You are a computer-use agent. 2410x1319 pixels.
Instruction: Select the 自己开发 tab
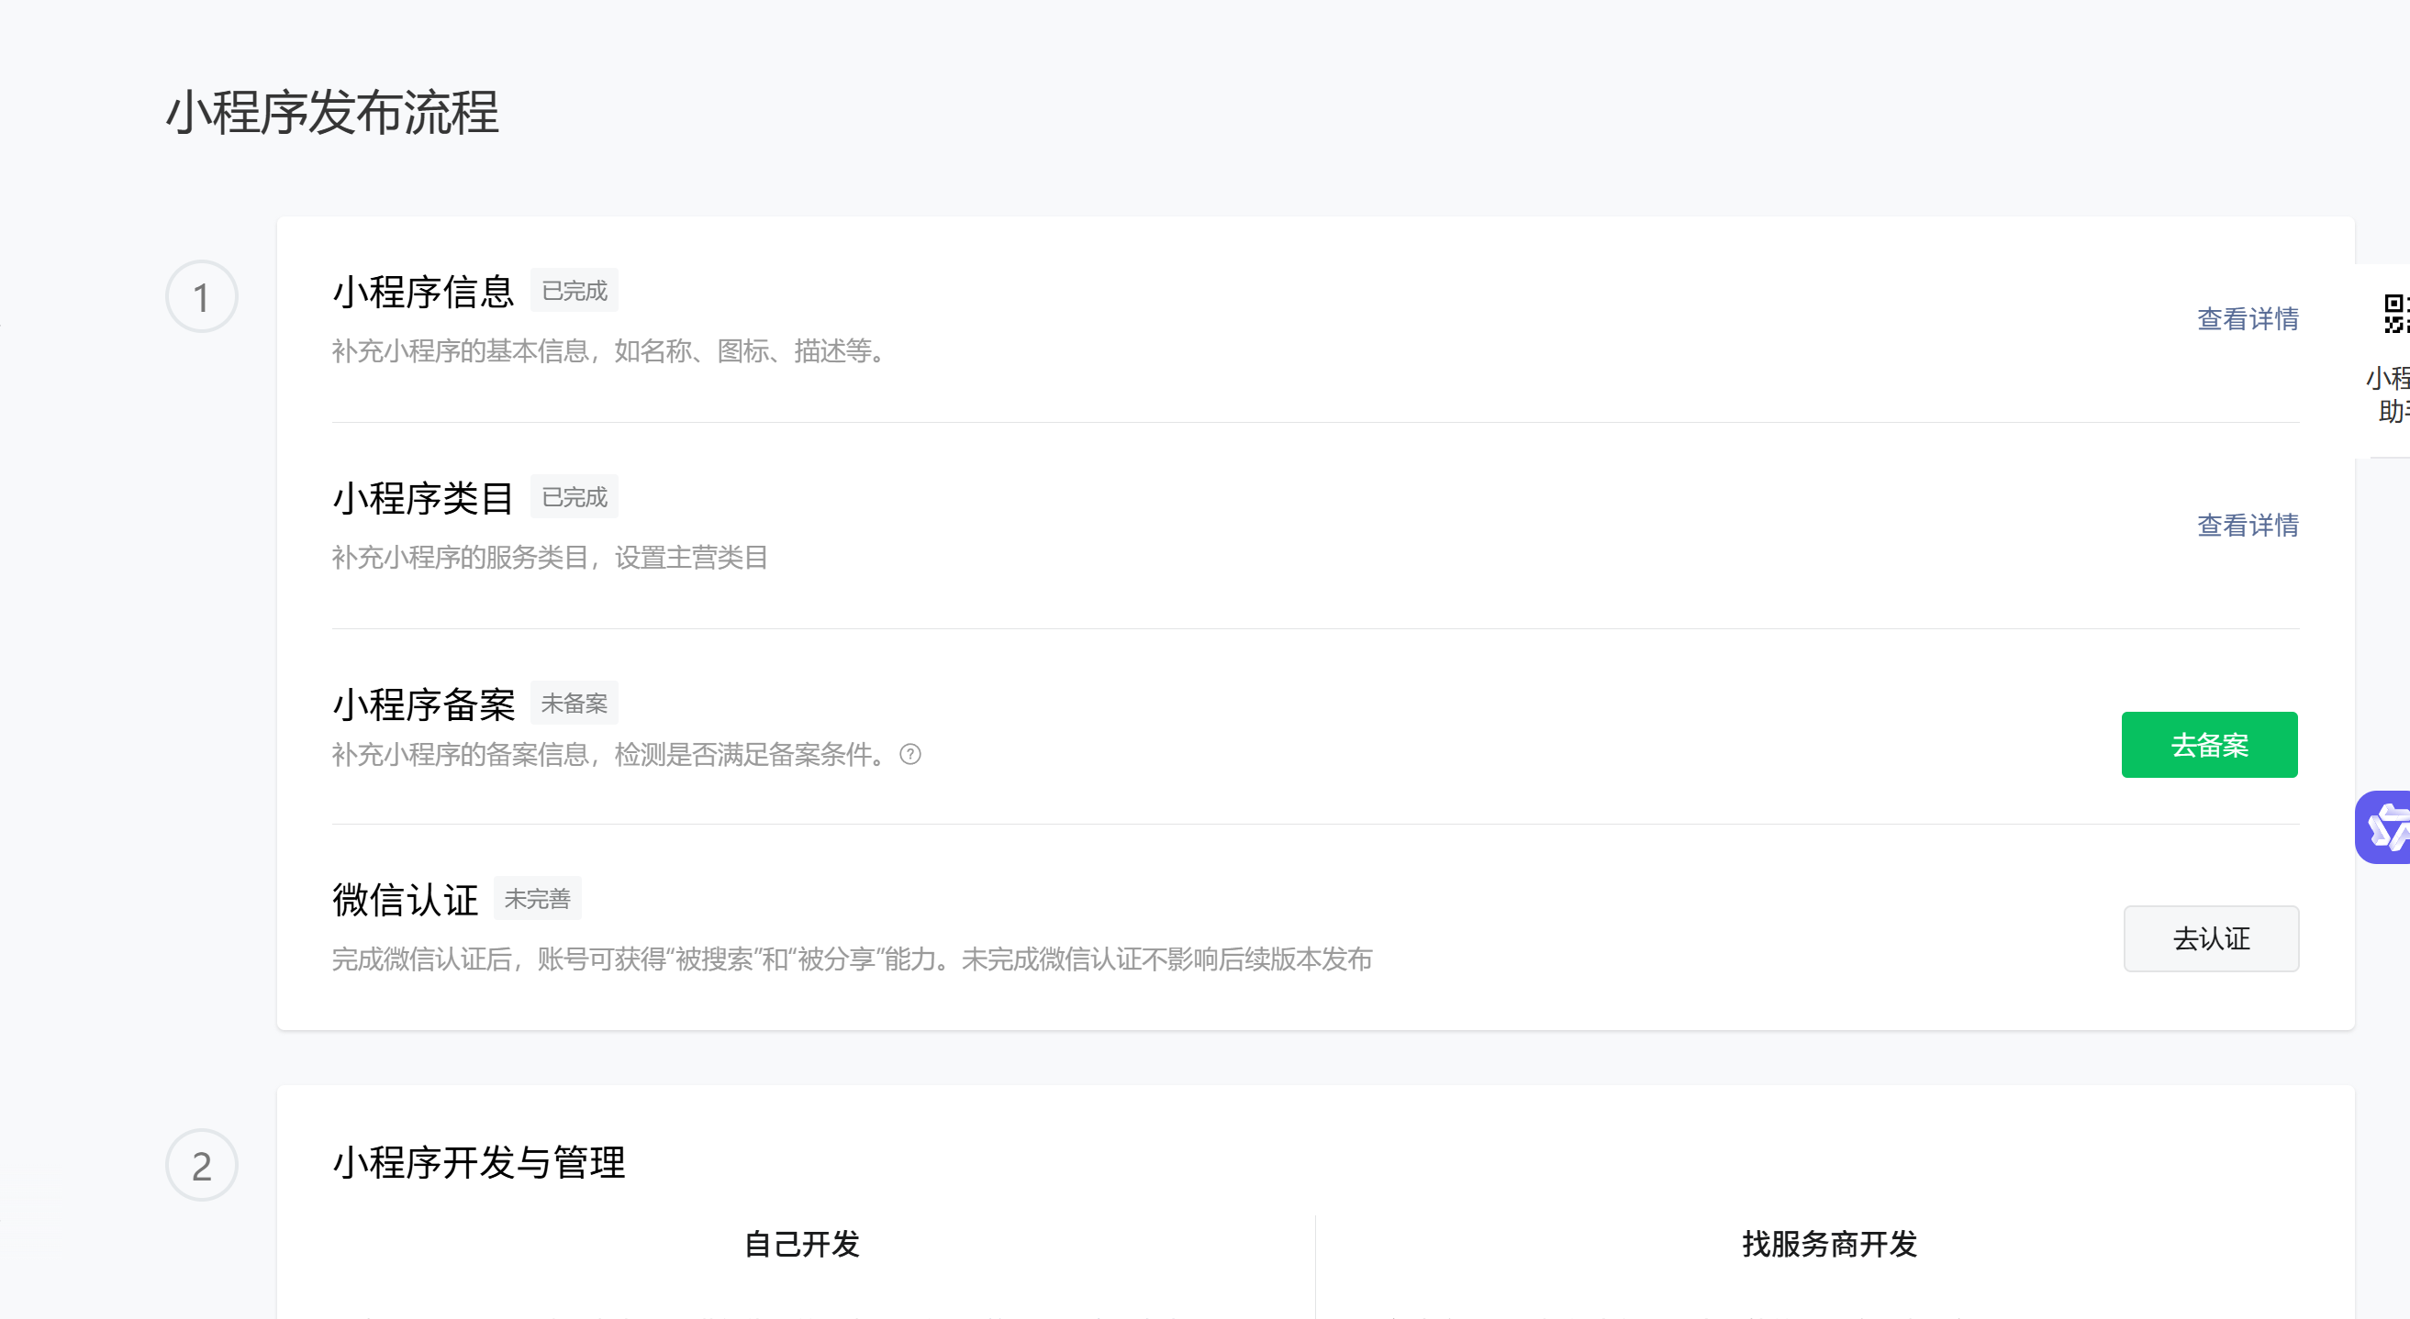802,1244
